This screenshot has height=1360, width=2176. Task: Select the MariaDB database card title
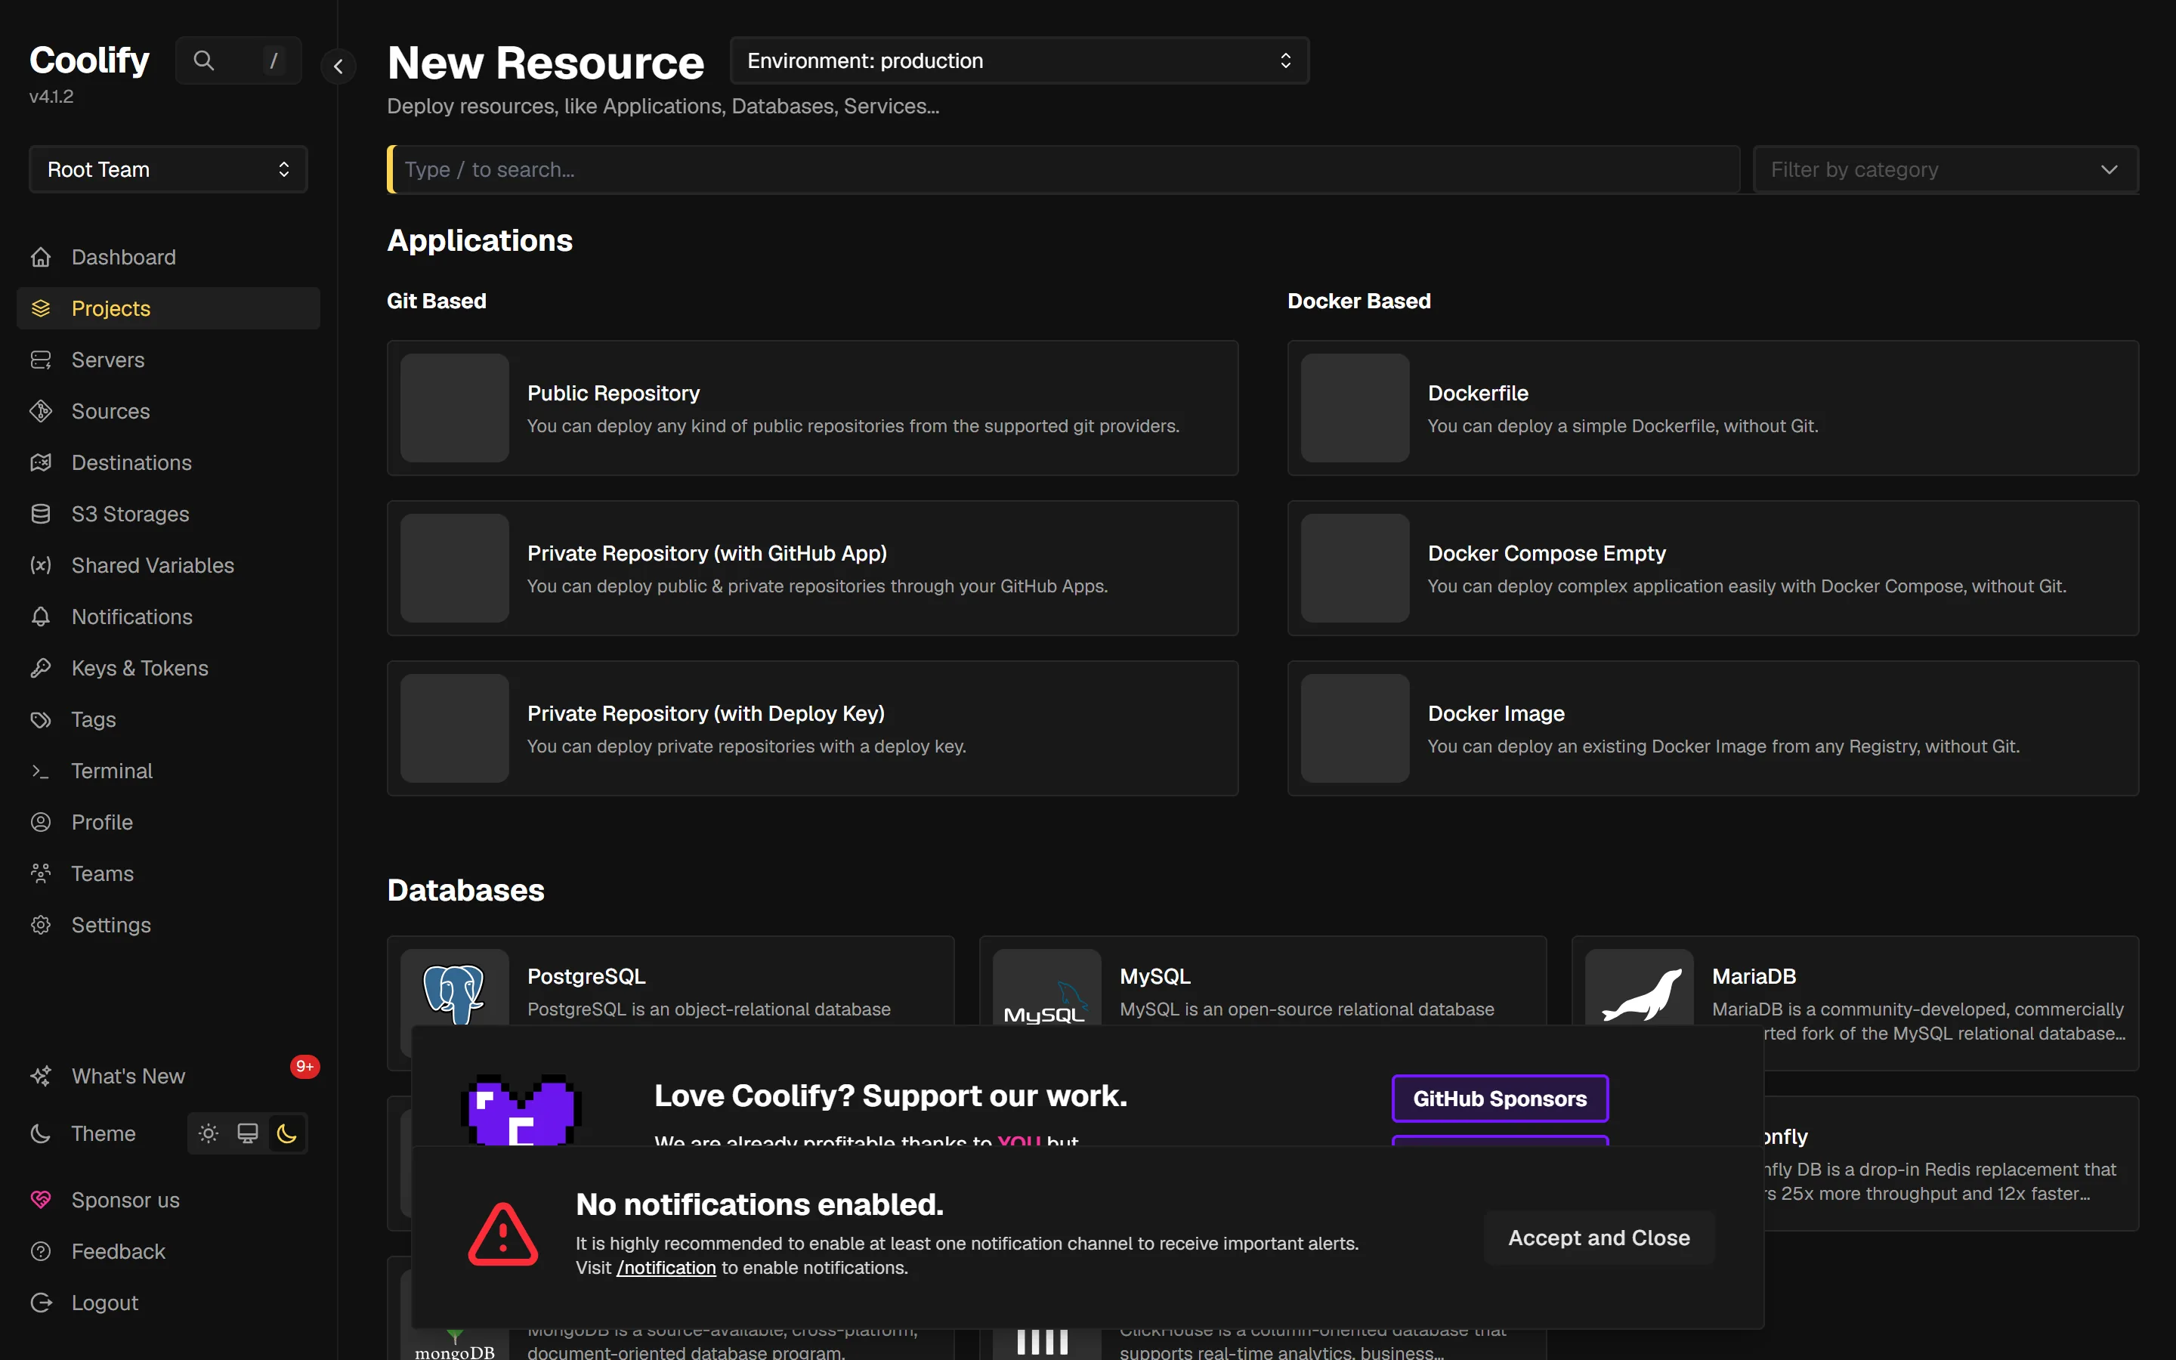coord(1754,976)
